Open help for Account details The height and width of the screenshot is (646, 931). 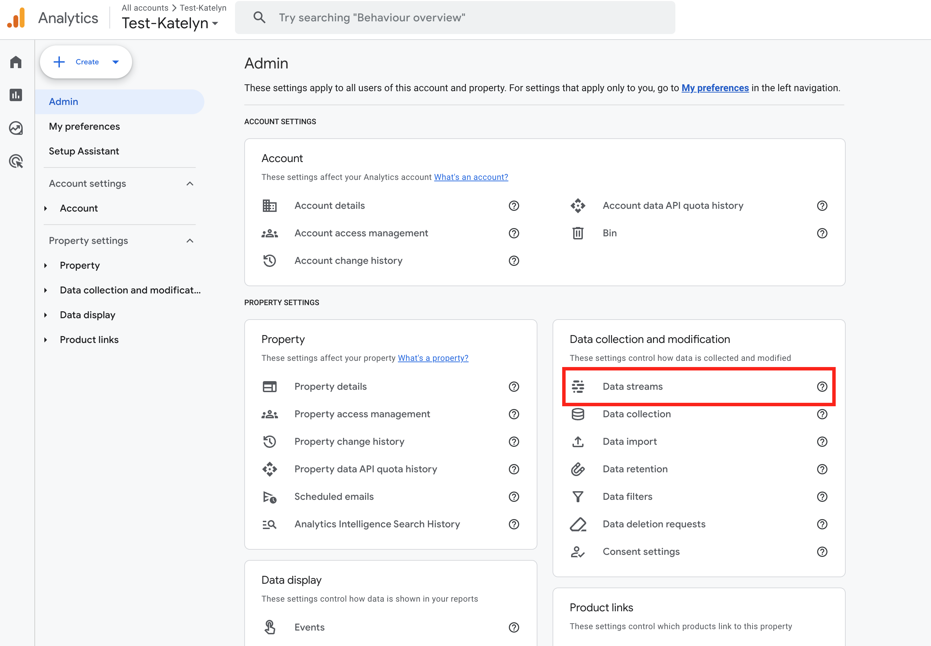click(514, 206)
